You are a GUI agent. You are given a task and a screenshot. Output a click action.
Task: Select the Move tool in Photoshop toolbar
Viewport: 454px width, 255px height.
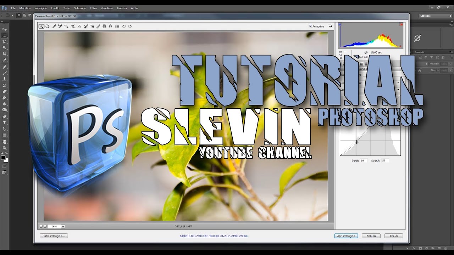(x=5, y=29)
